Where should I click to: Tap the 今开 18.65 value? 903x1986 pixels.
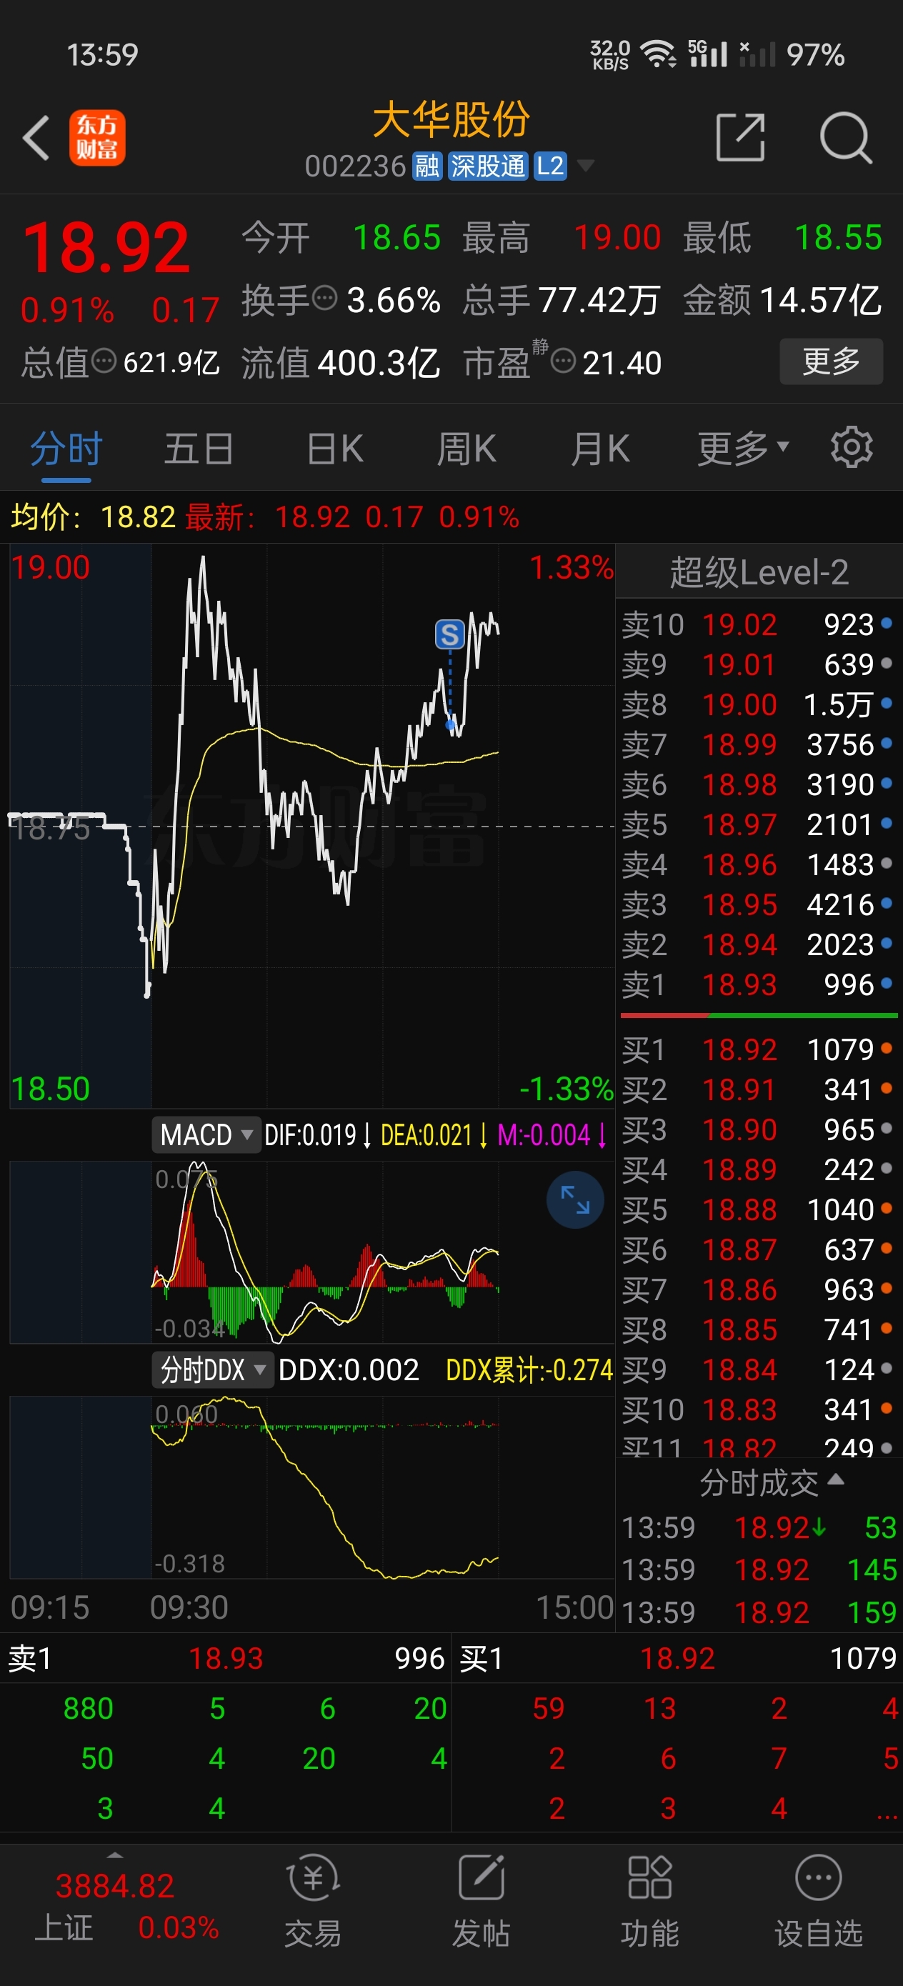pyautogui.click(x=397, y=237)
